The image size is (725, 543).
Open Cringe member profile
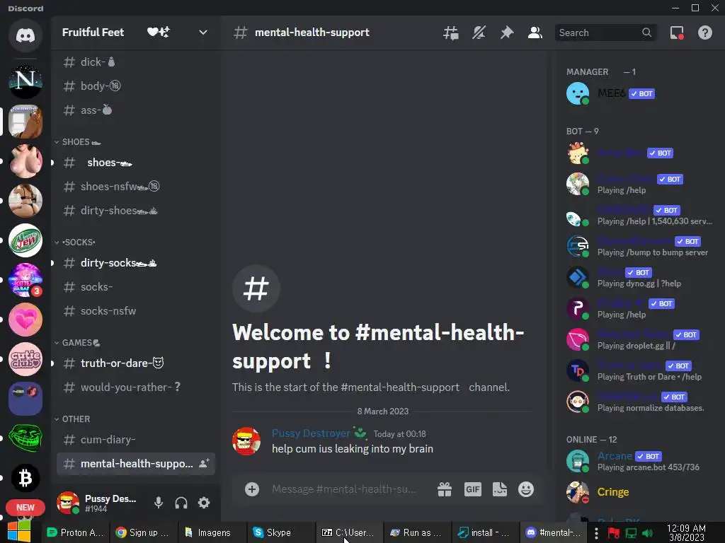(639, 492)
